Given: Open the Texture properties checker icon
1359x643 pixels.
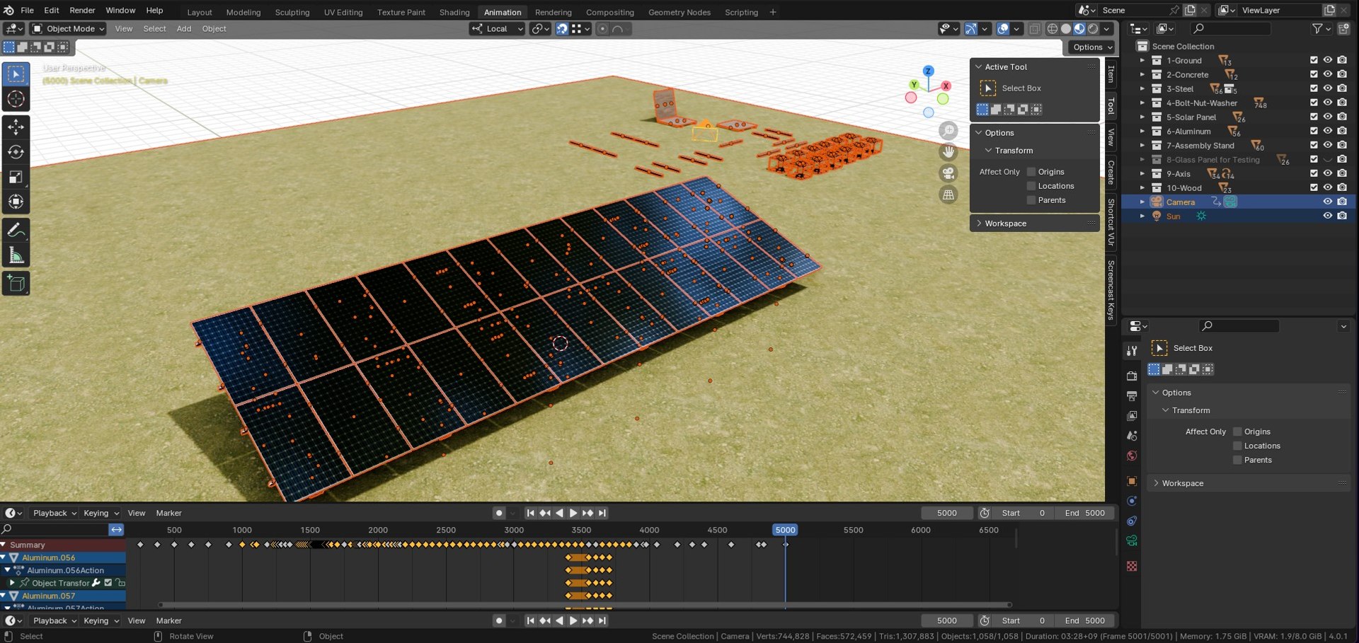Looking at the screenshot, I should 1132,566.
